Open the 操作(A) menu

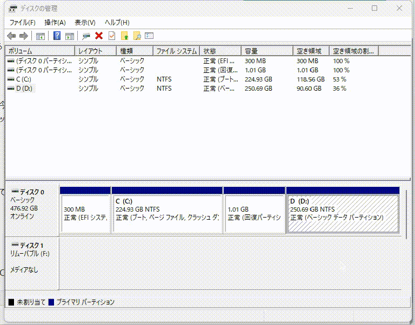pos(55,23)
